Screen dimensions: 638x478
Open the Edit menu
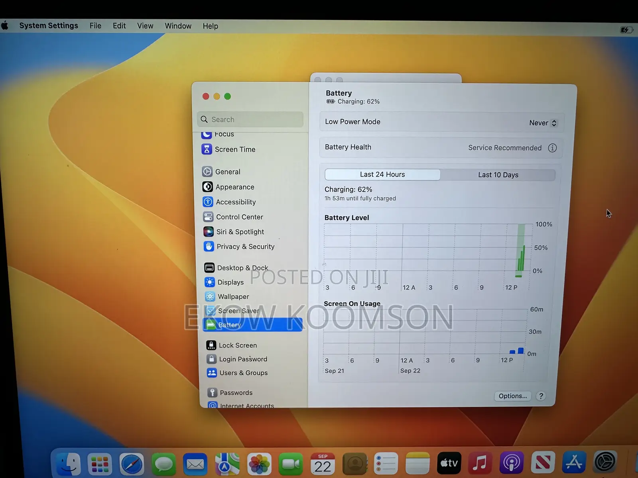pos(119,26)
